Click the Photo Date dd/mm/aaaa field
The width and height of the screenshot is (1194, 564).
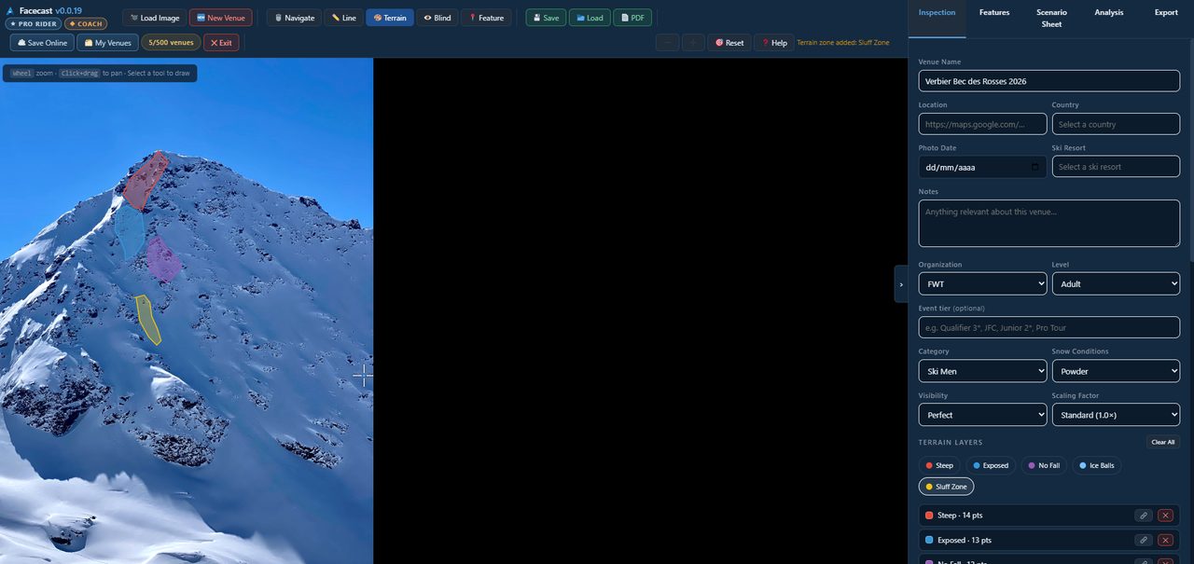point(982,167)
